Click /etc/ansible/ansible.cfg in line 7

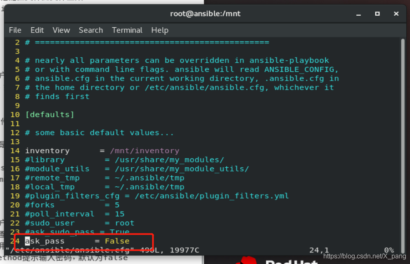[x=204, y=88]
